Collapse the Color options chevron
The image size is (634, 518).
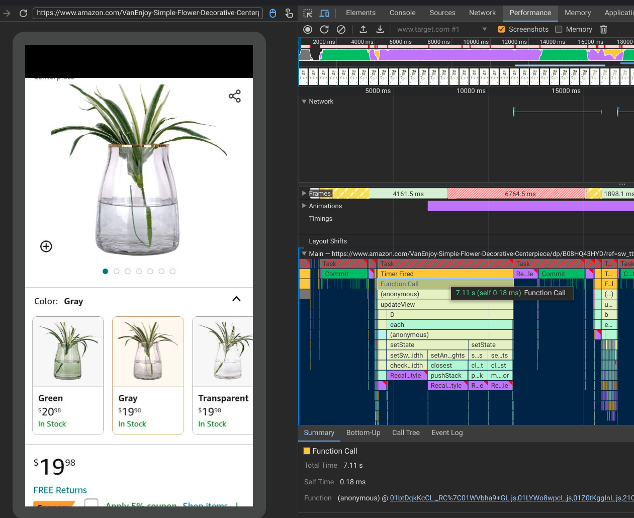click(x=236, y=299)
